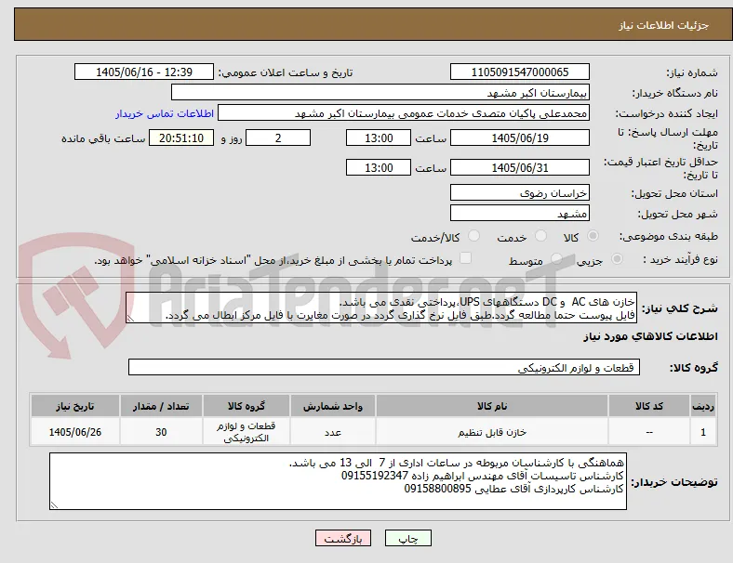Click the گروه کالا field قطعات و لوازم الکترونیکی
The height and width of the screenshot is (563, 733).
(384, 367)
